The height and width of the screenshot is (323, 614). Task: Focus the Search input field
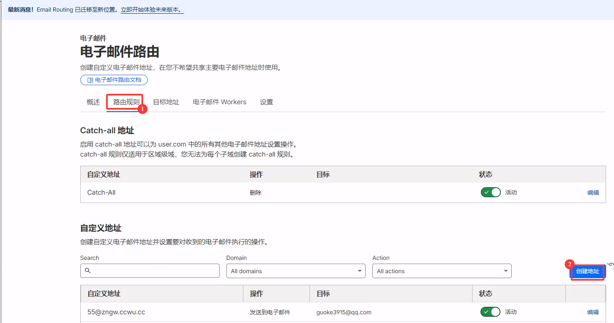tap(154, 271)
